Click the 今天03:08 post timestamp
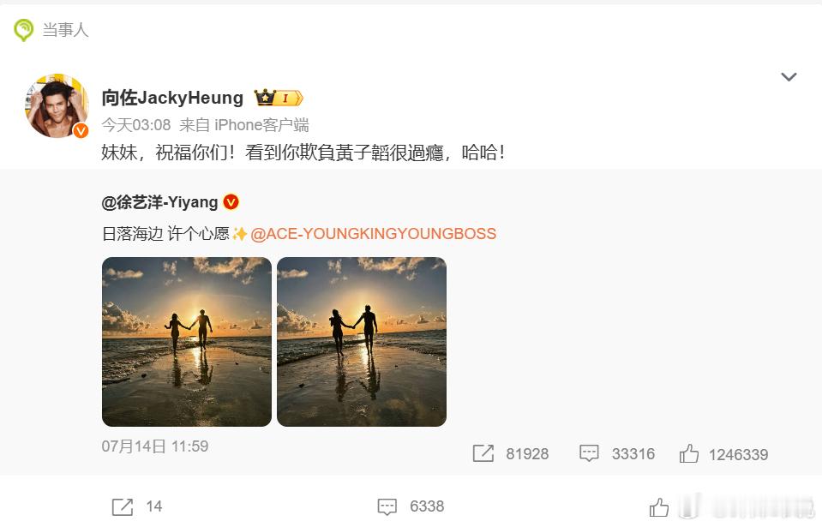The image size is (822, 527). 136,125
